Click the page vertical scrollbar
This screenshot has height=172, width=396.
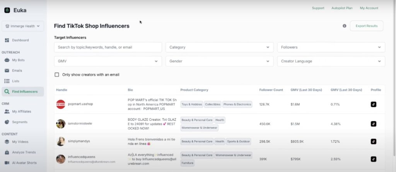click(x=395, y=78)
